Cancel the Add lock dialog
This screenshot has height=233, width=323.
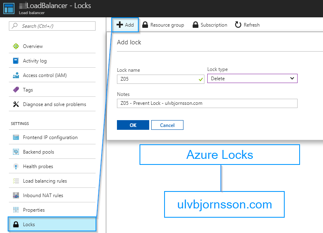167,125
